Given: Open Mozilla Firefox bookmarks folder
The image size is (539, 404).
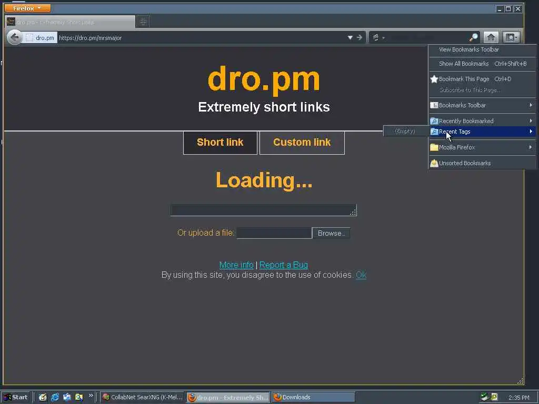Looking at the screenshot, I should pos(482,147).
